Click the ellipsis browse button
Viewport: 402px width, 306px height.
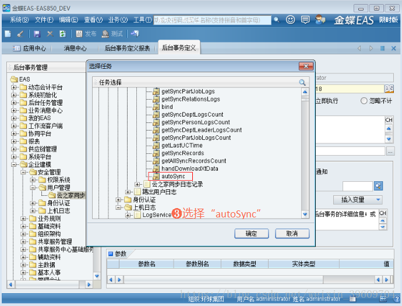click(x=390, y=151)
